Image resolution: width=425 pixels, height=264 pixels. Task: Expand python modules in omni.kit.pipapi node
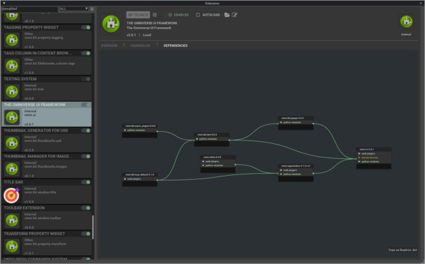click(281, 123)
